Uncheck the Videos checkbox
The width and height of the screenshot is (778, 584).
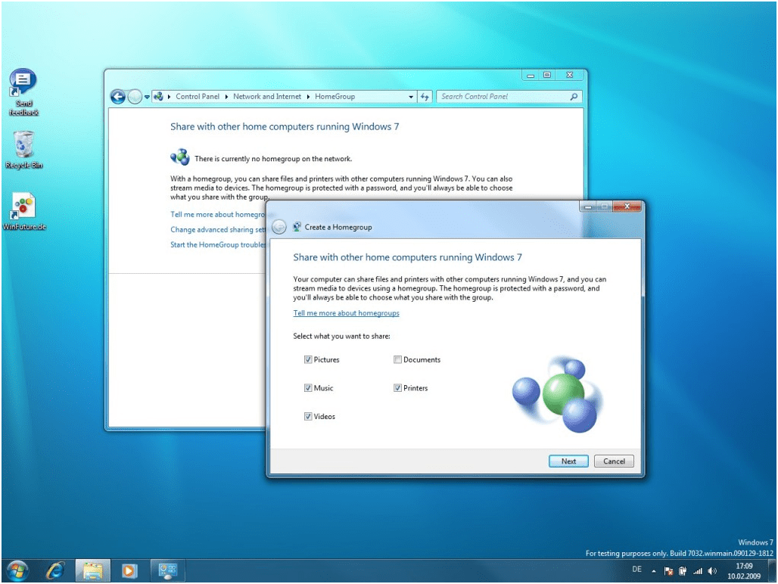pyautogui.click(x=308, y=417)
